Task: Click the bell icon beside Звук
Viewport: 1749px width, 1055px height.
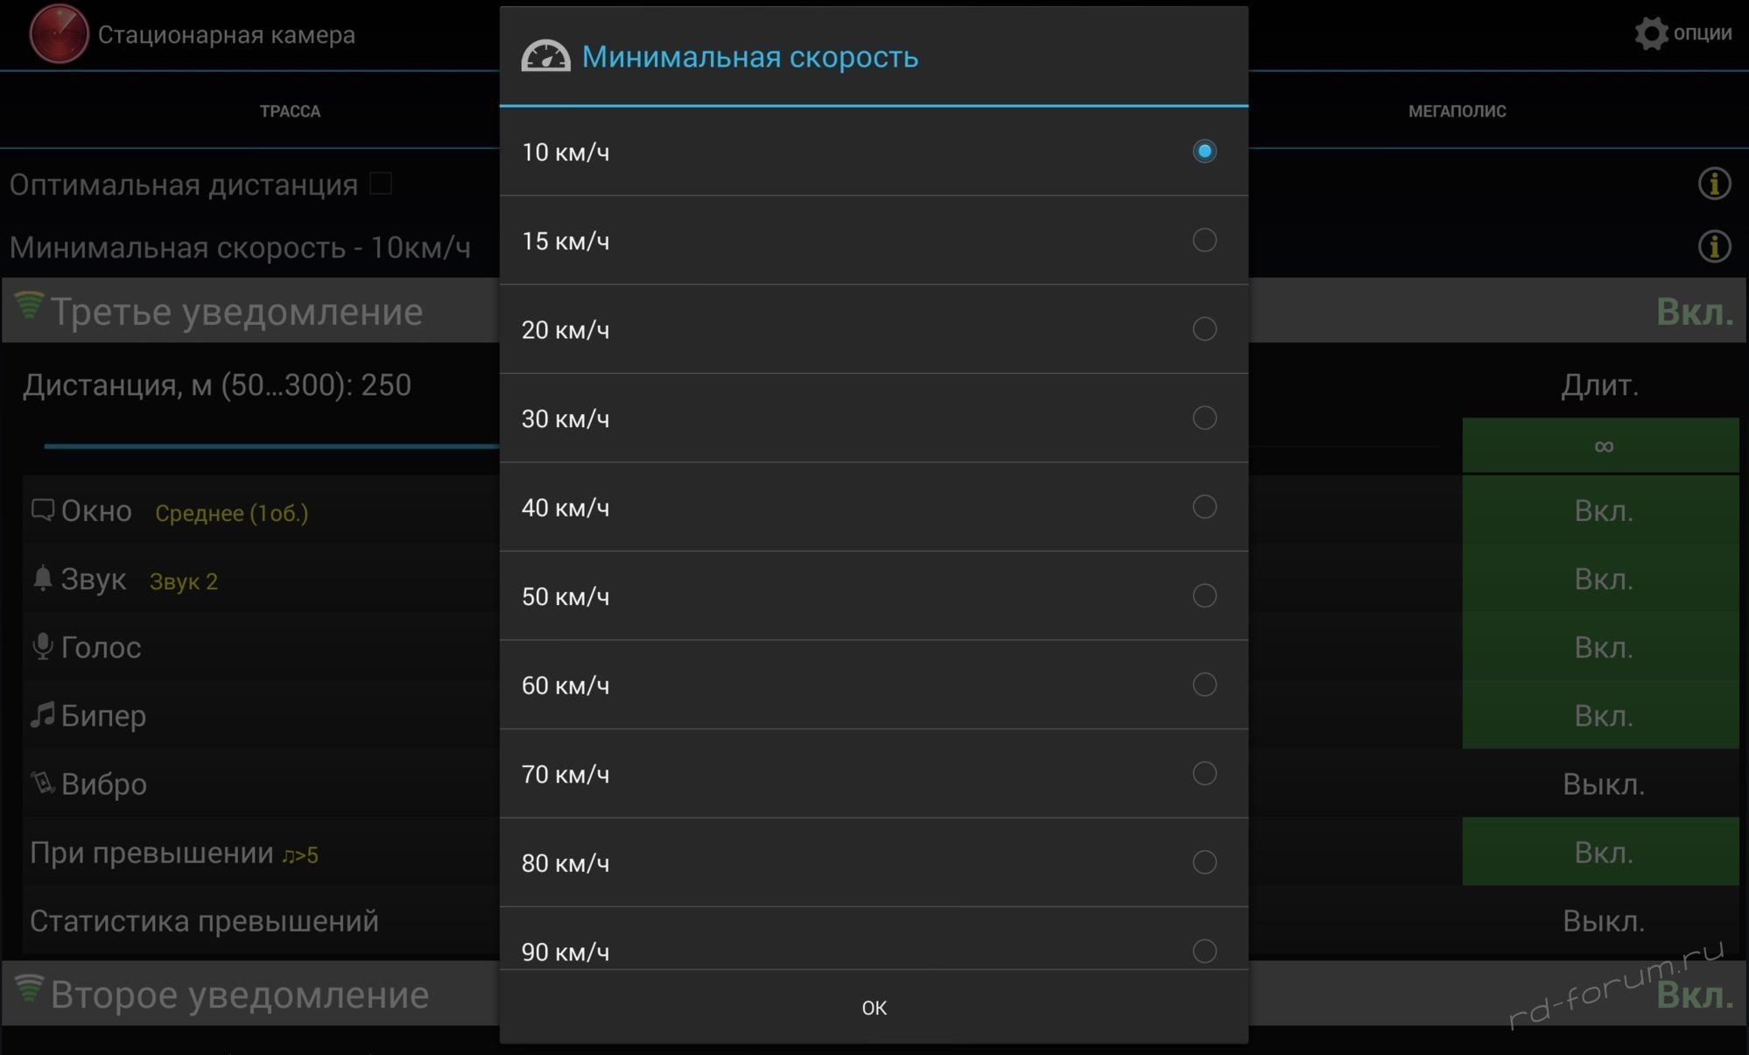Action: (x=42, y=578)
